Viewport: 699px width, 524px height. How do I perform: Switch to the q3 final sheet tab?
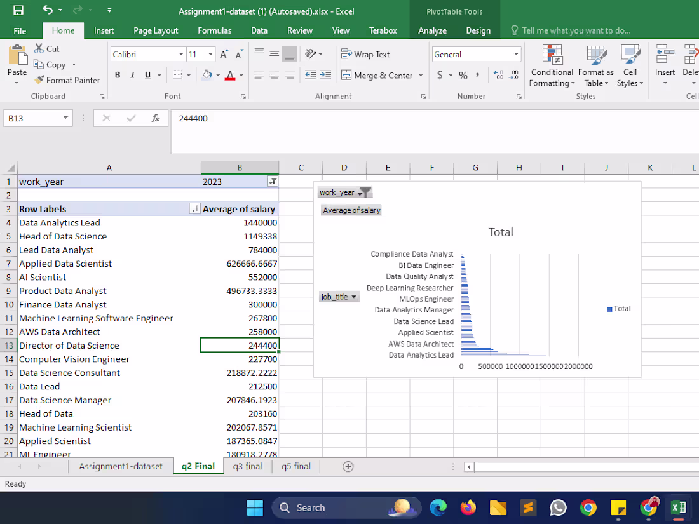pos(247,466)
